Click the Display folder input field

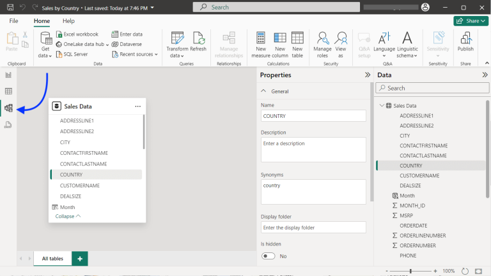313,228
